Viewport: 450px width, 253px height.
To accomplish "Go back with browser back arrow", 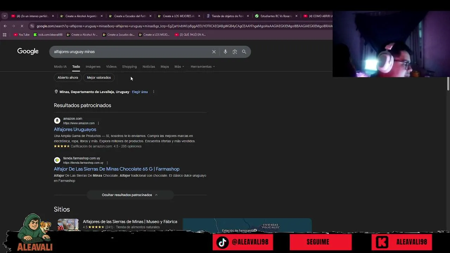I will click(x=5, y=26).
